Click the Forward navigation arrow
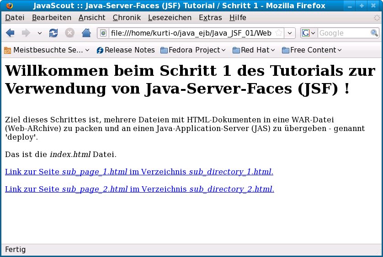The height and width of the screenshot is (257, 383). coord(26,33)
